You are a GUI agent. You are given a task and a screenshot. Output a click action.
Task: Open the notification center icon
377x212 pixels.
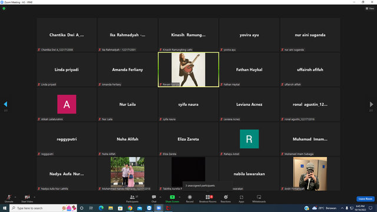tap(371, 208)
